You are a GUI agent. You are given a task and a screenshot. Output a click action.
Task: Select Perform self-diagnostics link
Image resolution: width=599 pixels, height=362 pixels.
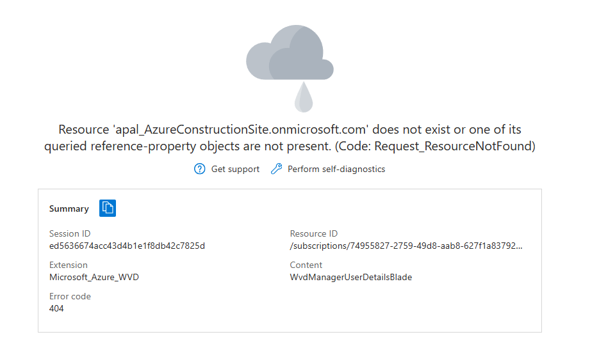pos(336,169)
